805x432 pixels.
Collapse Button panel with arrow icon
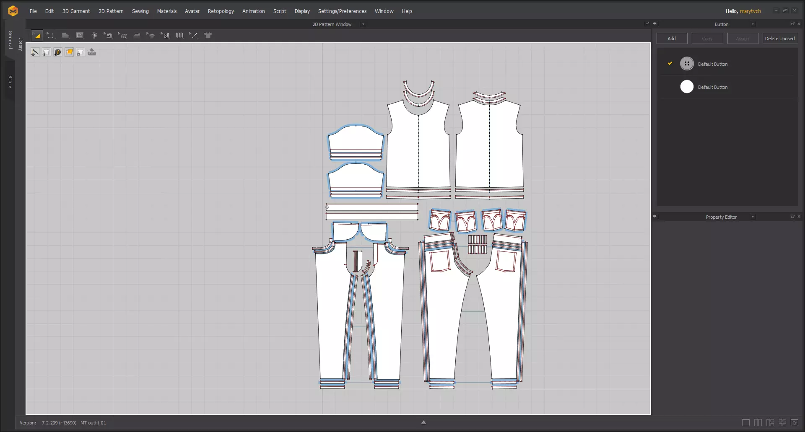tap(655, 24)
